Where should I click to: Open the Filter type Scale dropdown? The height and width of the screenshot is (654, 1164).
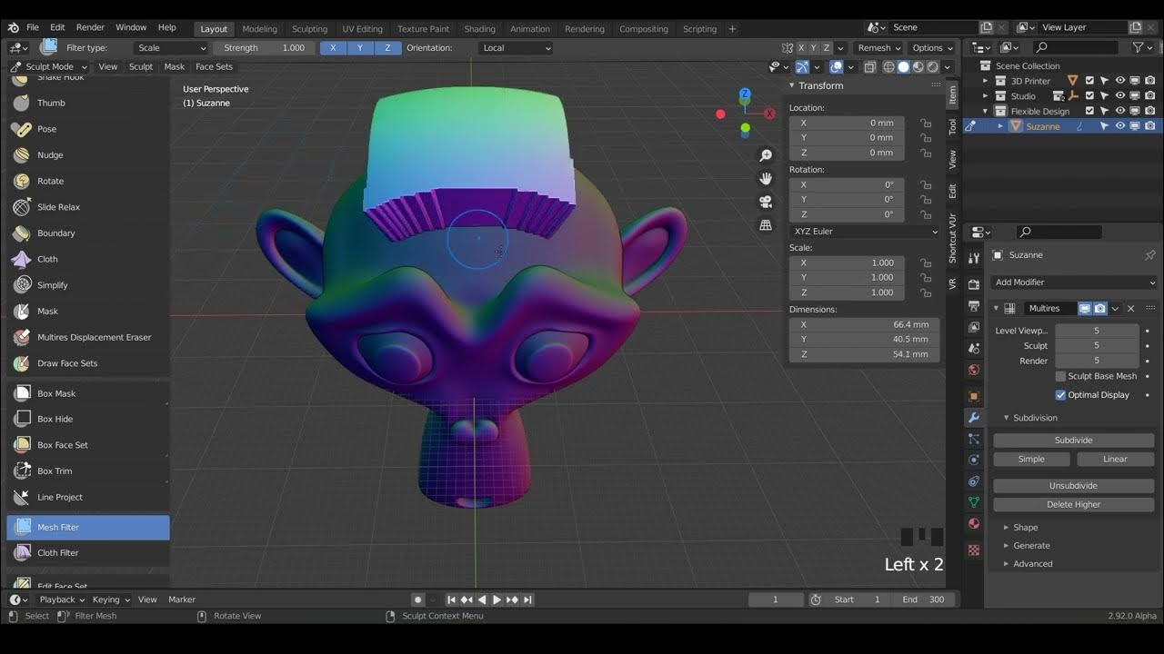tap(171, 47)
